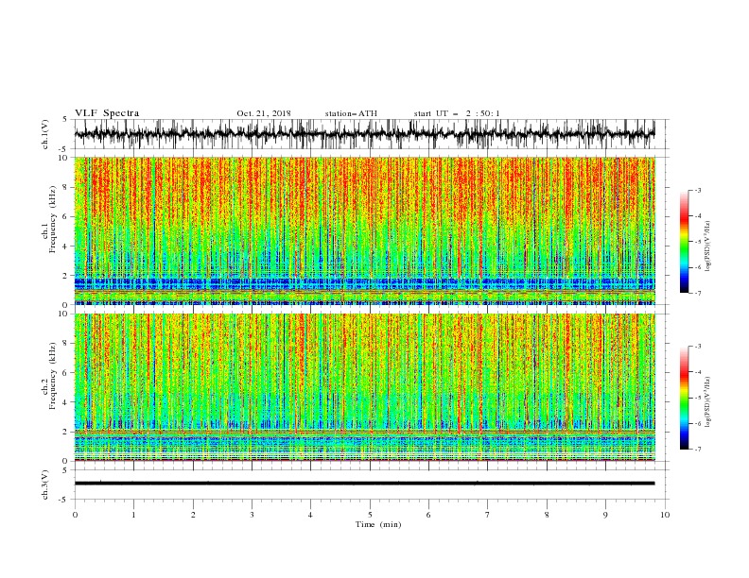Select the "ch.3(V)" waveform axis label
Viewport: 749px width, 578px height.
click(45, 484)
